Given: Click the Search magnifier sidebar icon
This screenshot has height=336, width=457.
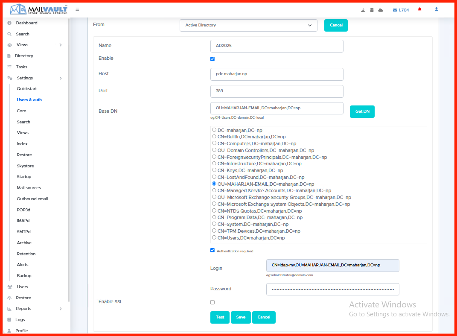Looking at the screenshot, I should click(x=9, y=34).
